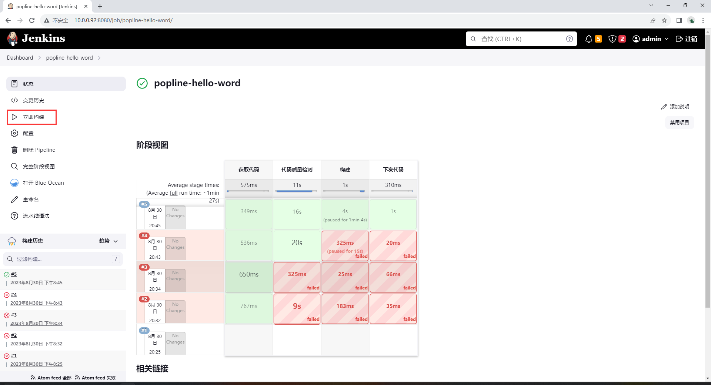
Task: Open security warnings shield icon
Action: [x=612, y=39]
